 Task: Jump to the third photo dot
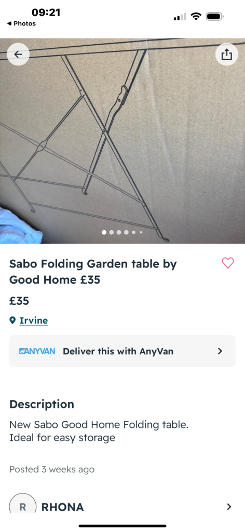pyautogui.click(x=119, y=232)
